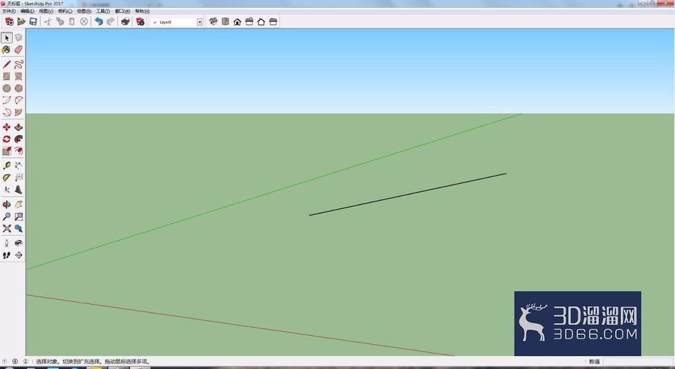This screenshot has width=675, height=369.
Task: Open a file with the folder icon
Action: click(21, 22)
